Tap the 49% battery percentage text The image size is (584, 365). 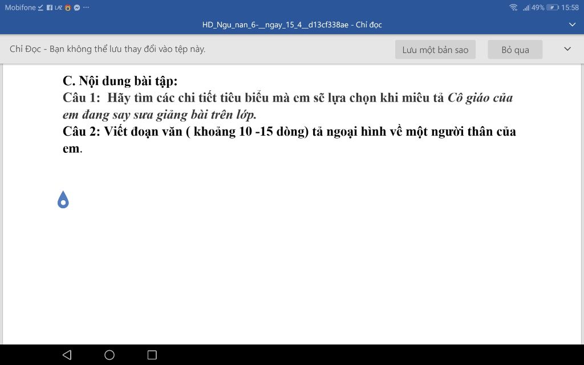coord(538,7)
